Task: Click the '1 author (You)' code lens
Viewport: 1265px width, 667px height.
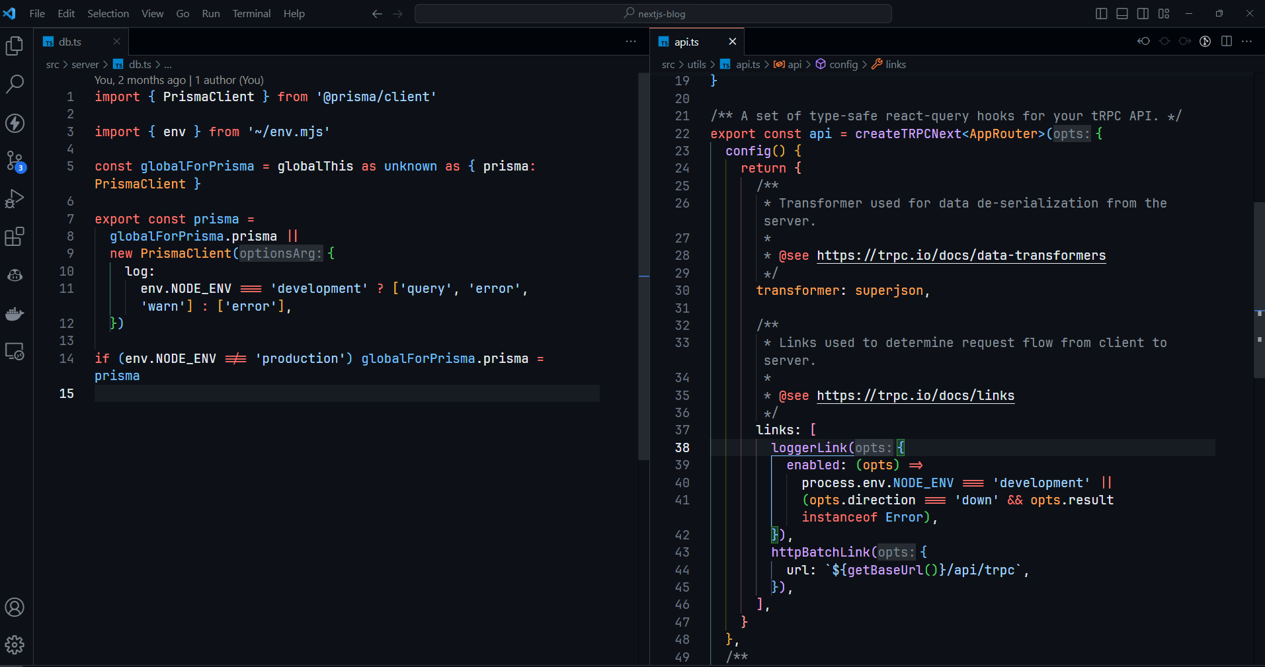Action: [x=229, y=80]
